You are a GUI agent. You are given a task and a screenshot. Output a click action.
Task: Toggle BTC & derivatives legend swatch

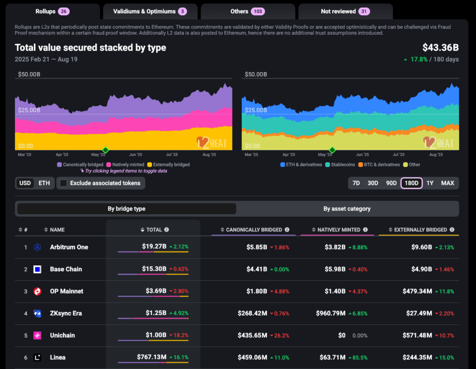(361, 165)
